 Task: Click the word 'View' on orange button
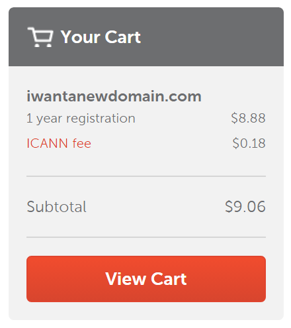[126, 279]
